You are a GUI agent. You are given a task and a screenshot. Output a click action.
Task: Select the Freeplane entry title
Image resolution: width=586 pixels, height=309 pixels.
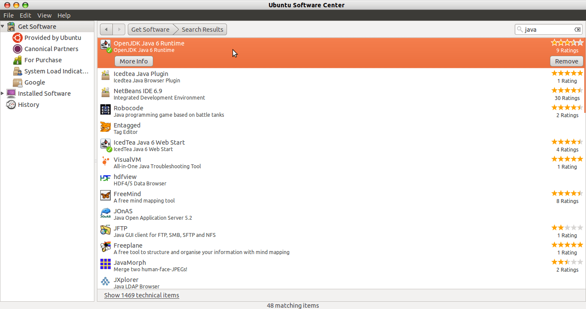click(x=128, y=245)
